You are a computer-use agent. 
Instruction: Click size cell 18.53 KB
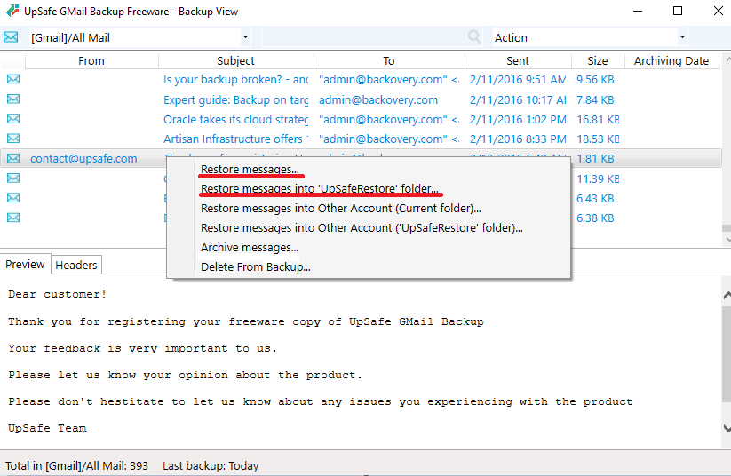(598, 139)
